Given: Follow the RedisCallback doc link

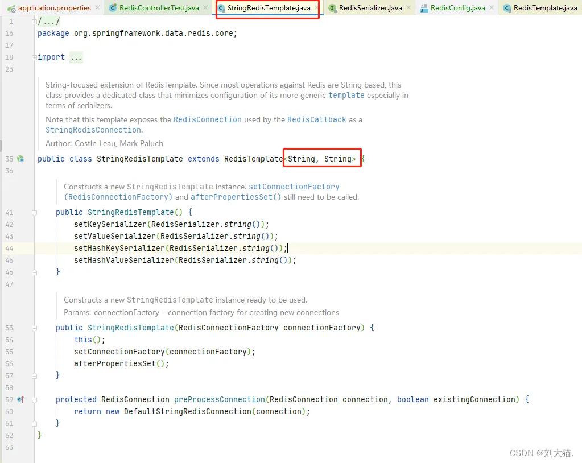Looking at the screenshot, I should coord(317,119).
